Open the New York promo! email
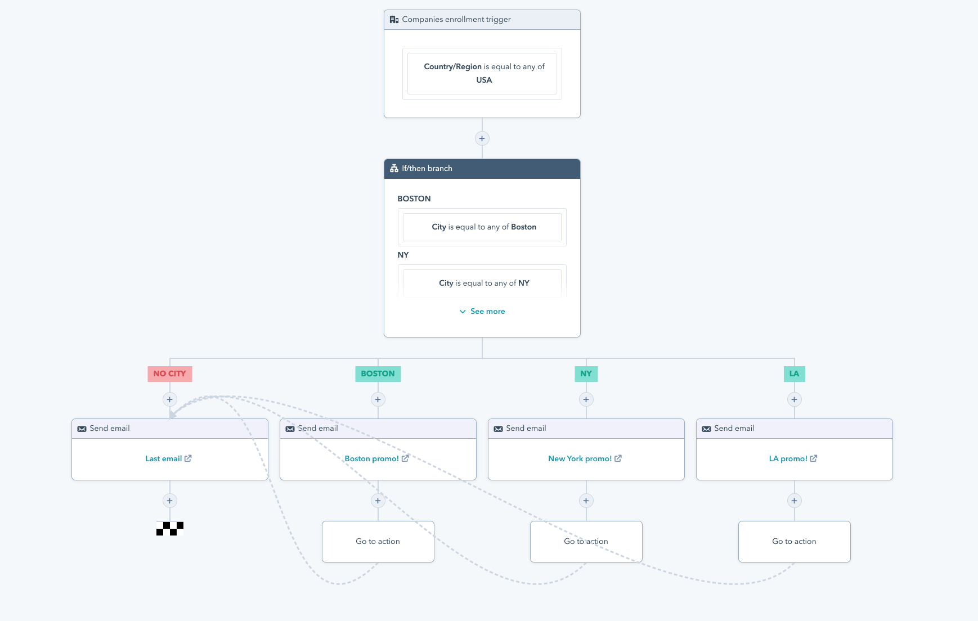The image size is (978, 621). [x=581, y=458]
